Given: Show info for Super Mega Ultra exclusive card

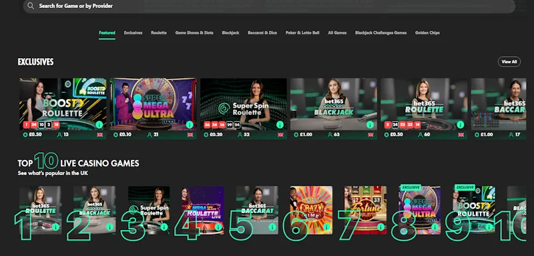Looking at the screenshot, I should 190,125.
